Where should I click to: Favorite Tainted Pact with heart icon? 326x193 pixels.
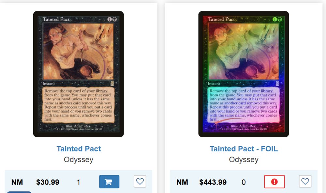(x=140, y=182)
